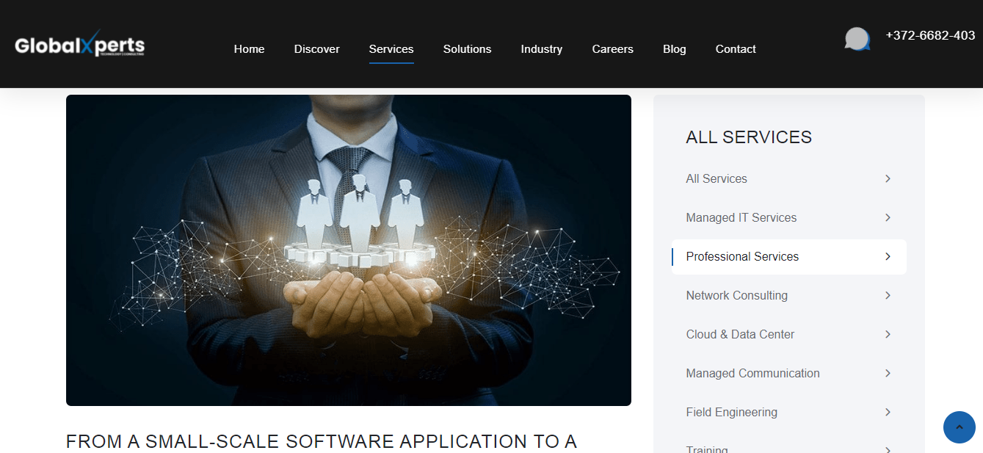Click the arrow next to Managed IT Services

[888, 217]
